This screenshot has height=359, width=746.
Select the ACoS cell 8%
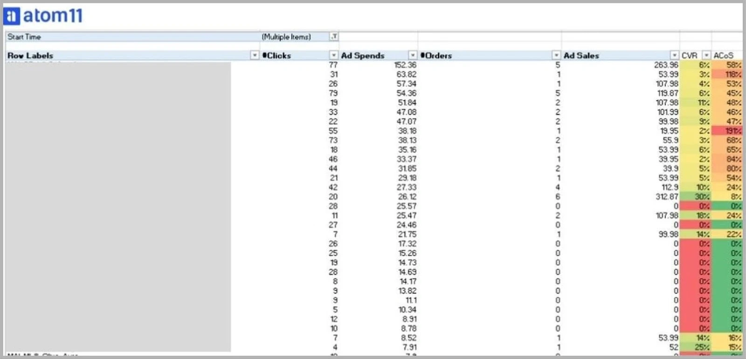727,197
